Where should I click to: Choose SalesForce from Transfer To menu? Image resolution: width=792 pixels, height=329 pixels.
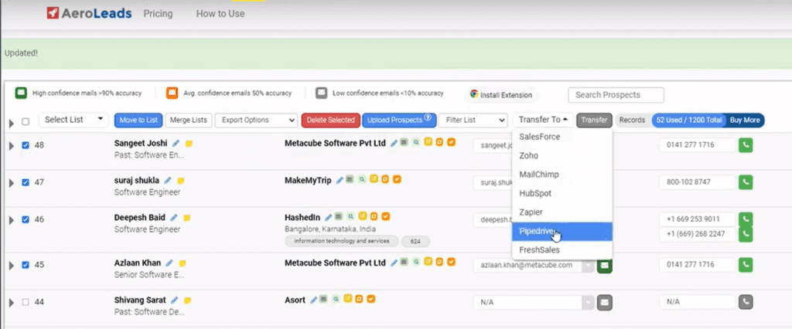[x=562, y=137]
